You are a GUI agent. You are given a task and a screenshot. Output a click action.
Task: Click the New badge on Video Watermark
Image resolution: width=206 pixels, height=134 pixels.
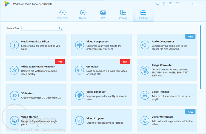[190, 112]
